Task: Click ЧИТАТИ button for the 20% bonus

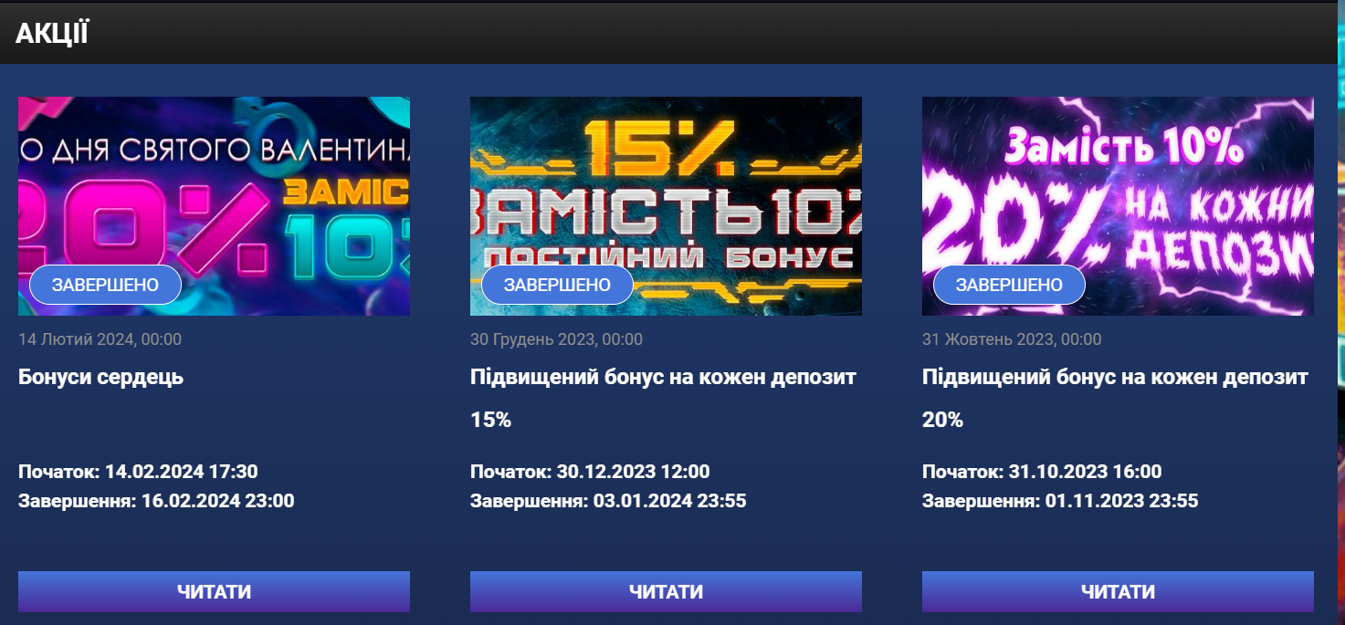Action: [x=1118, y=591]
